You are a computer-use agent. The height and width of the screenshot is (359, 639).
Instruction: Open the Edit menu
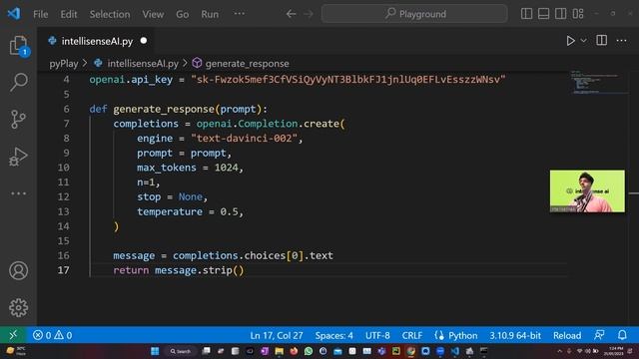coord(69,14)
